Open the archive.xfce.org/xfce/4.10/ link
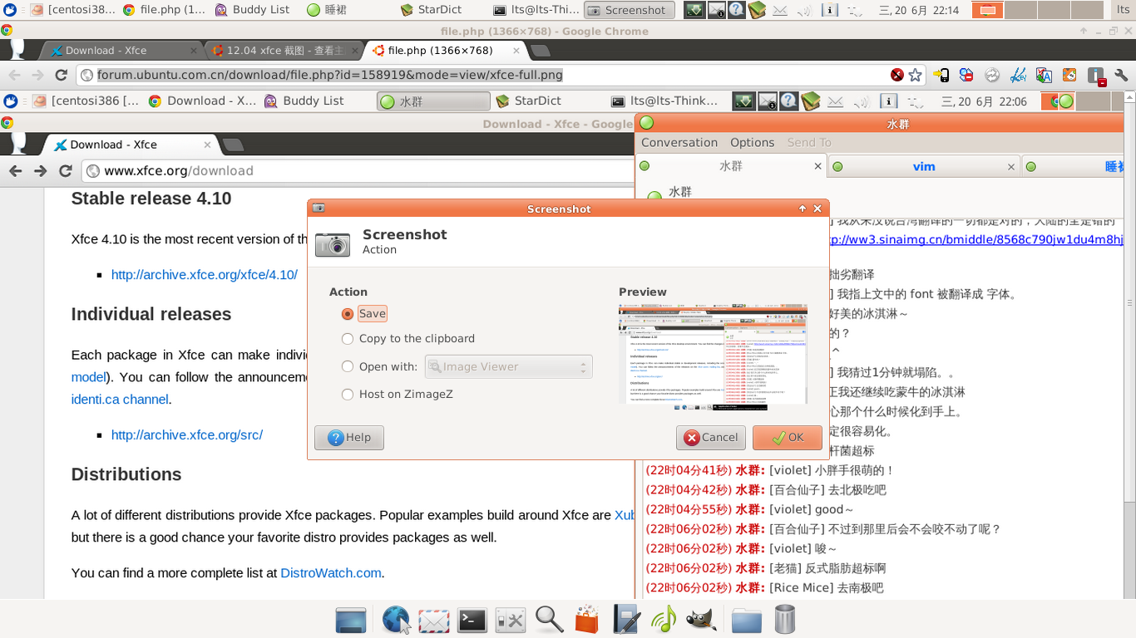Viewport: 1136px width, 638px height. click(204, 274)
